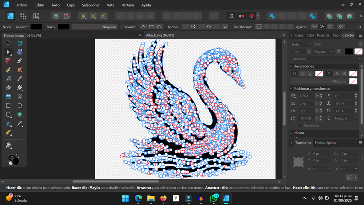Click the Convert to Sharp node icon
The image size is (364, 205).
(143, 27)
